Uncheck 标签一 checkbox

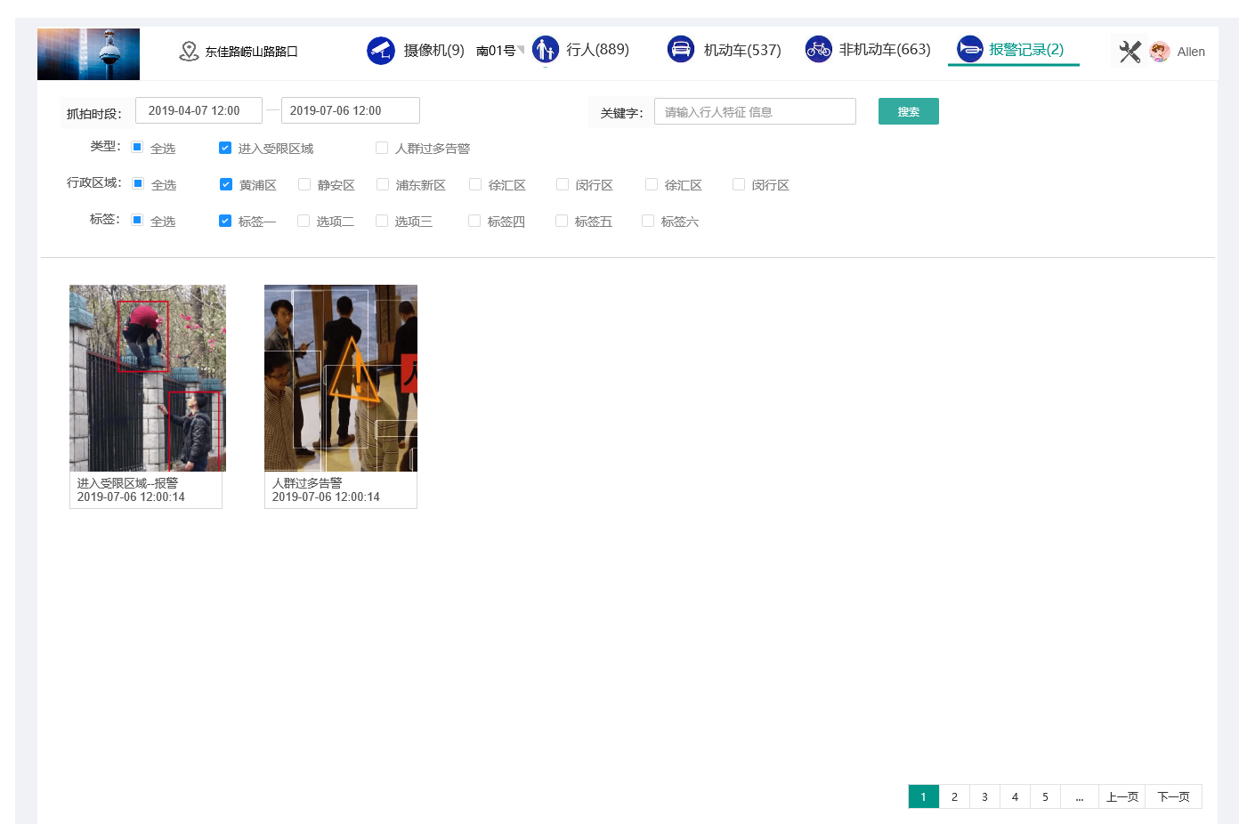pos(225,221)
